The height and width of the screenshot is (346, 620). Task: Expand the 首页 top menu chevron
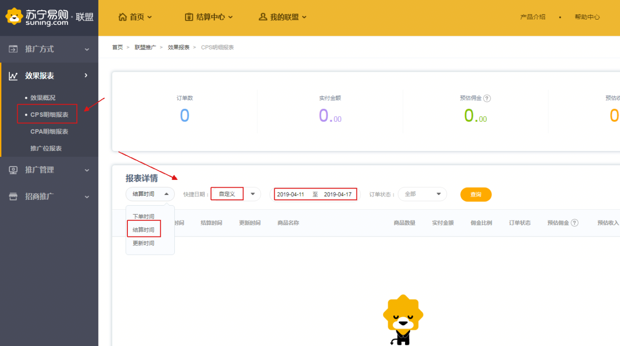[150, 17]
